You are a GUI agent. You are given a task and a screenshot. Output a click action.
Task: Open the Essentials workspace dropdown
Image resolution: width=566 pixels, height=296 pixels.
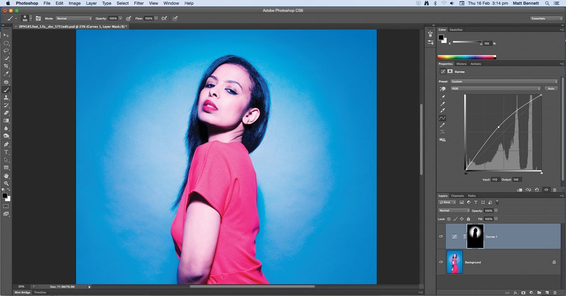(547, 19)
